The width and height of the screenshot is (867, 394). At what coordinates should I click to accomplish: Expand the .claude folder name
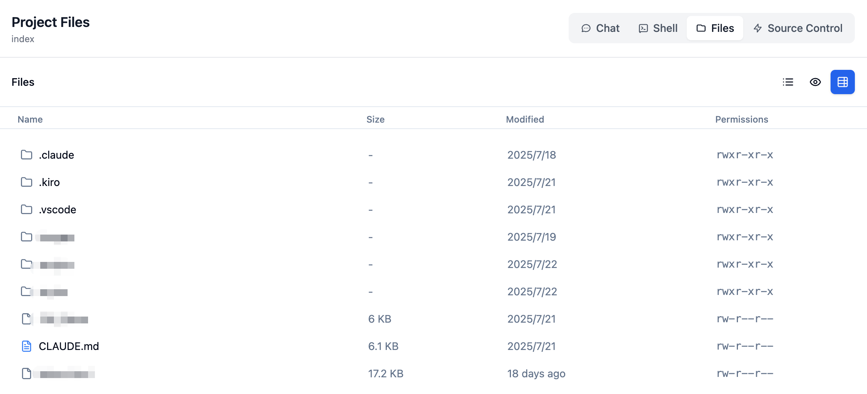[57, 155]
